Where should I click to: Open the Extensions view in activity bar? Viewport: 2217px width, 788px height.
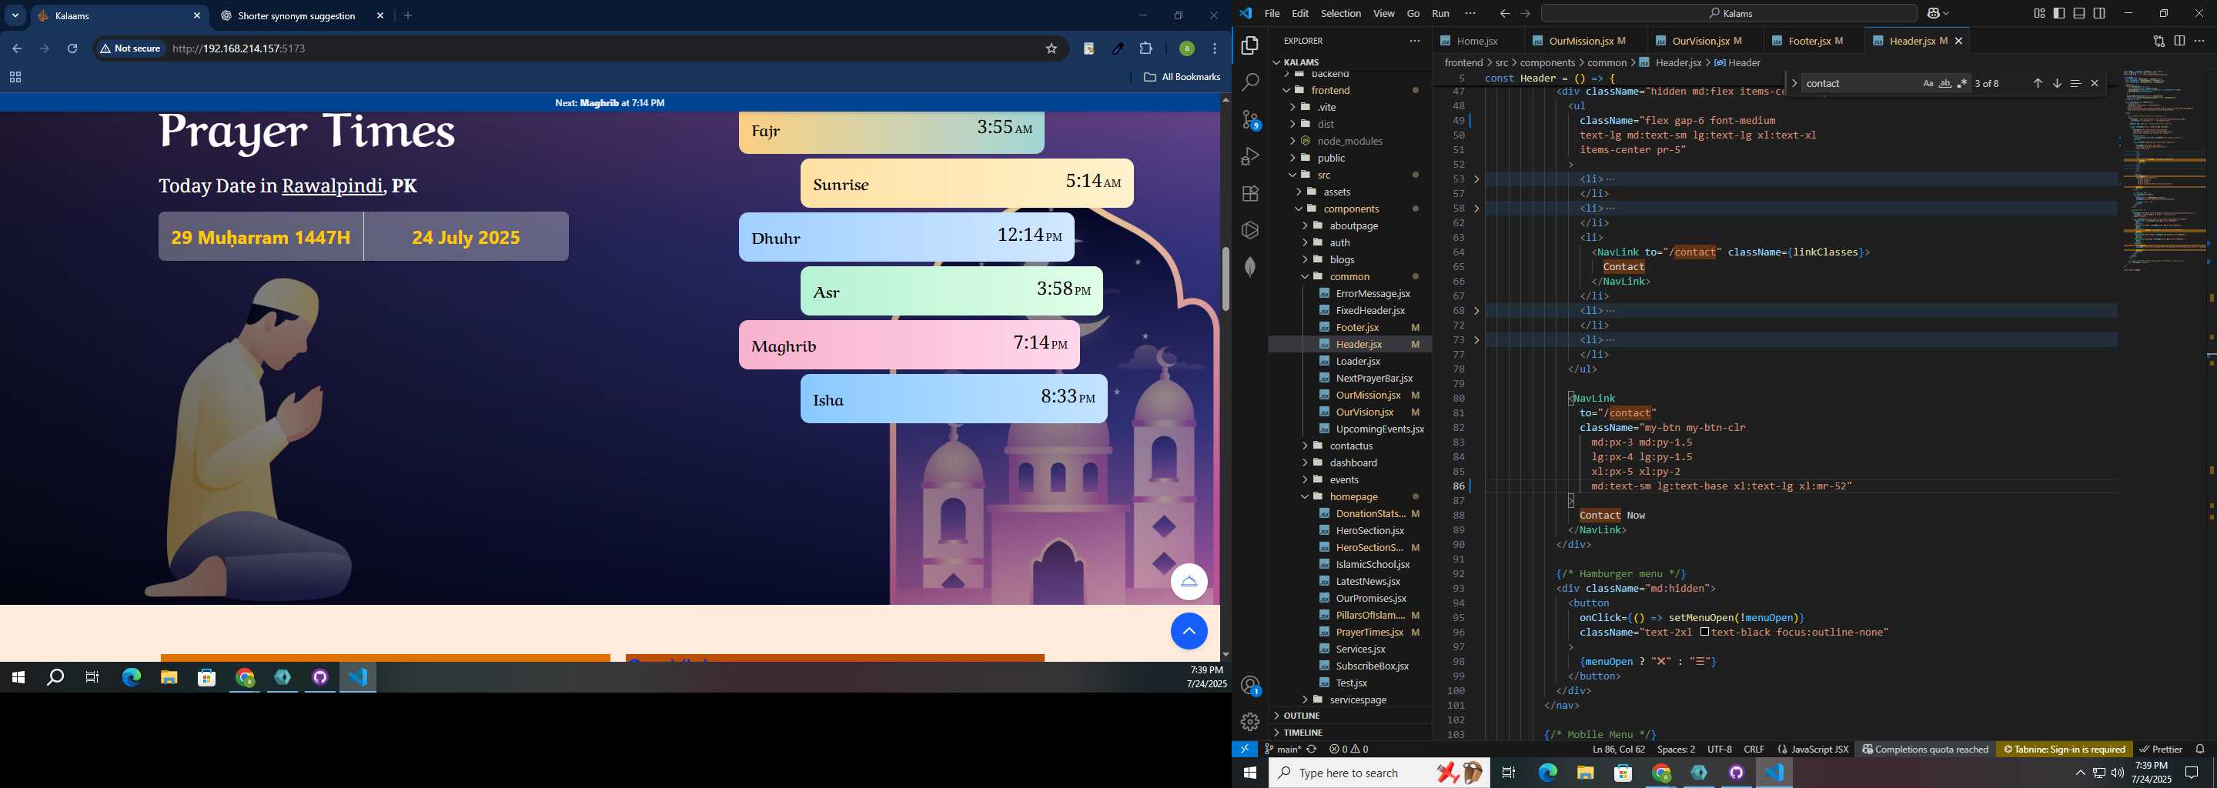click(1249, 194)
